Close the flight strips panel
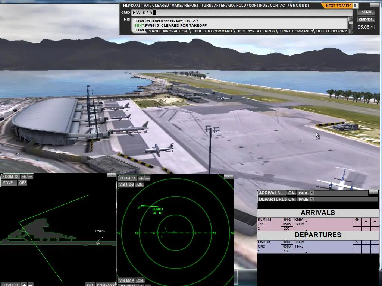Viewport: 382px width, 286px height. pos(373,193)
